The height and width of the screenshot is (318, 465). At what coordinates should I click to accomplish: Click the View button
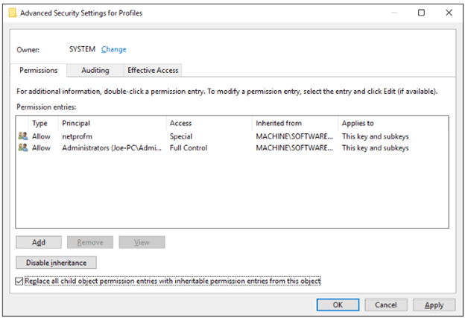tap(142, 242)
